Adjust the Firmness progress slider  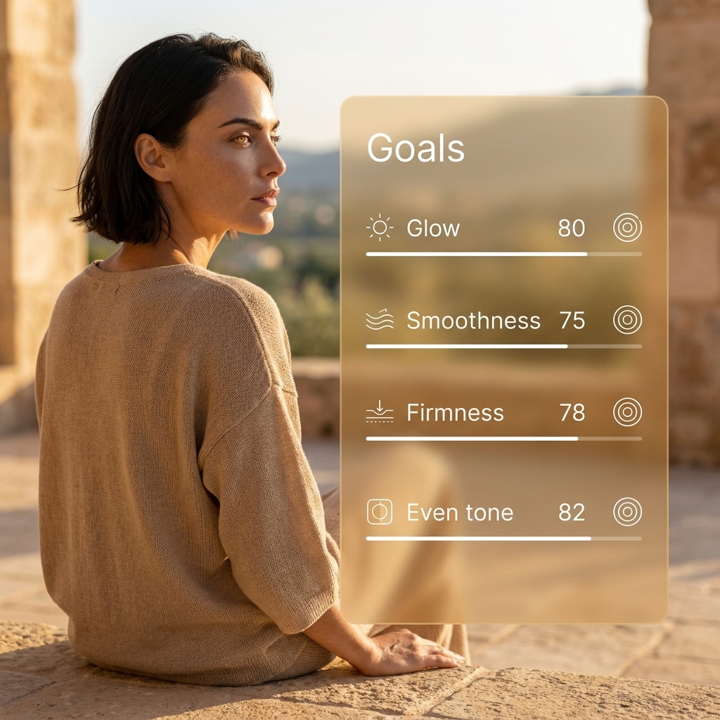coord(503,439)
